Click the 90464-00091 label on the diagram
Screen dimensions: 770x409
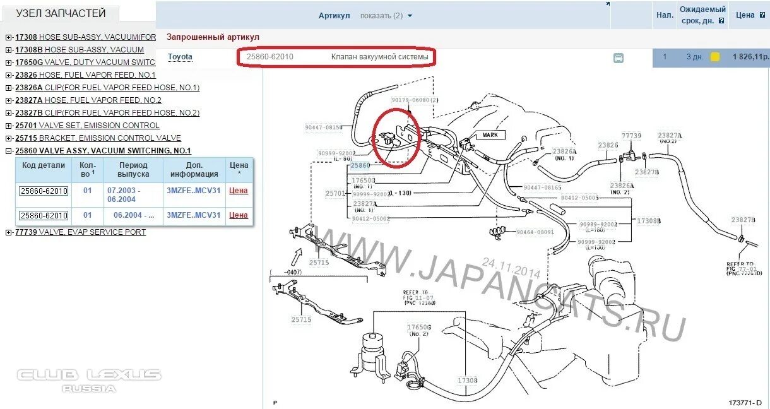[x=535, y=232]
